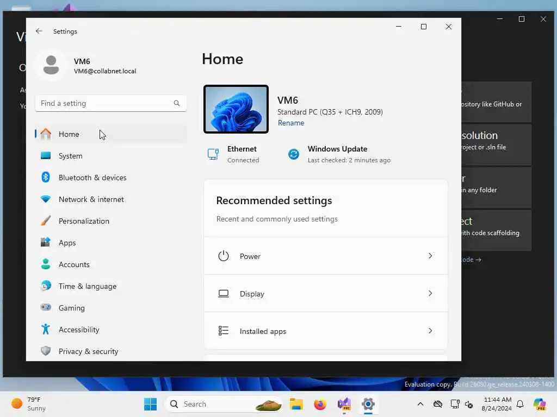The height and width of the screenshot is (417, 557).
Task: Click the solution .sln file card in Visual Studio
Action: point(496,144)
